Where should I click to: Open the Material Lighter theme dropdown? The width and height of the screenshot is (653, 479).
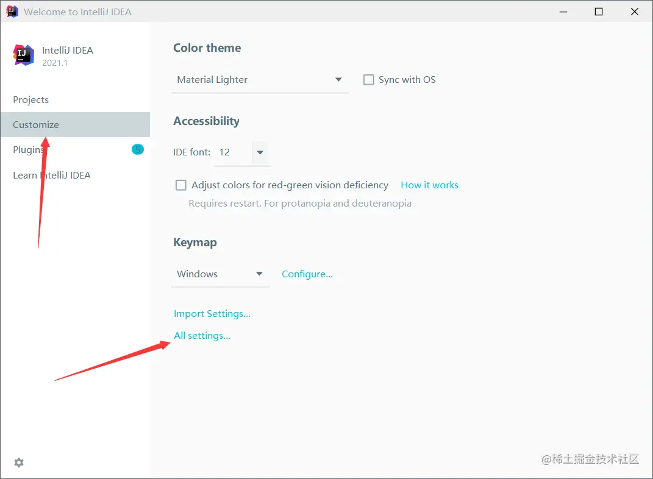point(260,79)
